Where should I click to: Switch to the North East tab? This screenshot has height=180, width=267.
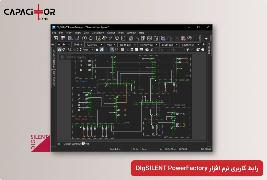(x=126, y=45)
